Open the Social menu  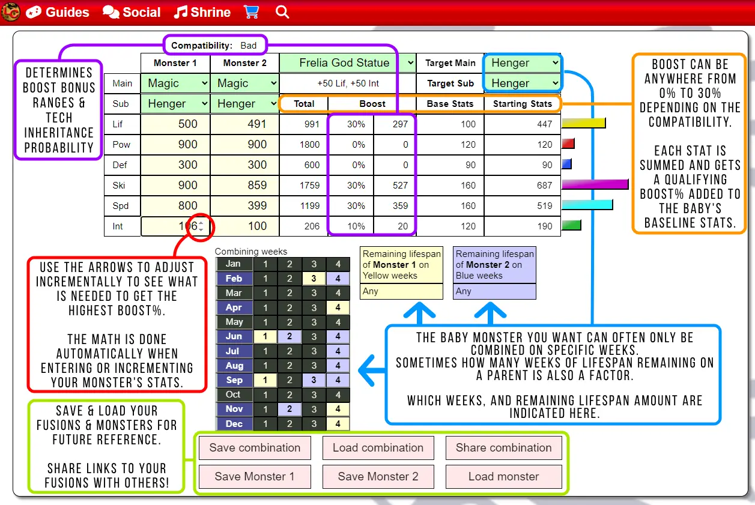[x=132, y=12]
